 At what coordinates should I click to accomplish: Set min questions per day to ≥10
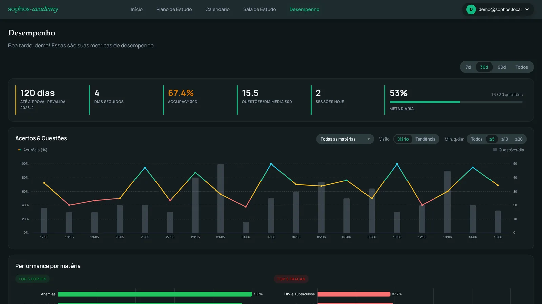[x=505, y=139]
